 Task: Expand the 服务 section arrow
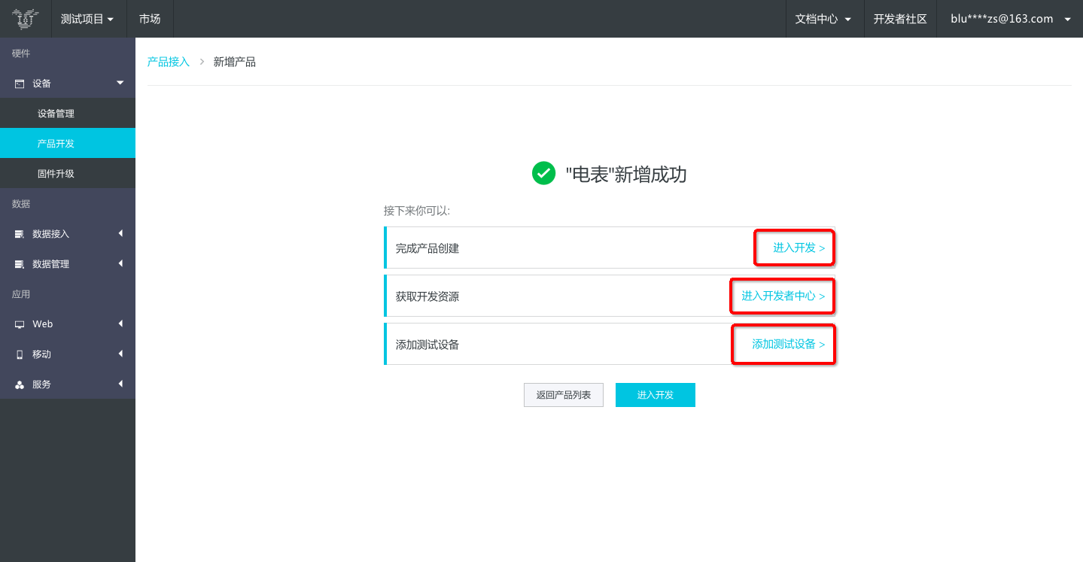coord(120,384)
